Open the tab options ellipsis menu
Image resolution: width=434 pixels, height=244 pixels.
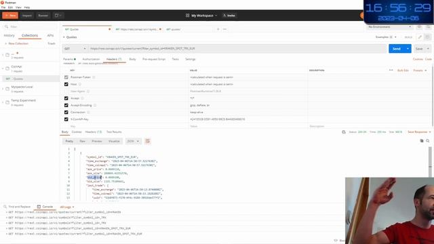[x=224, y=29]
